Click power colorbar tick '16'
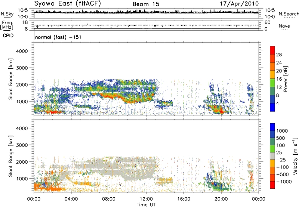Screen dimensions: 299x207 [279, 79]
